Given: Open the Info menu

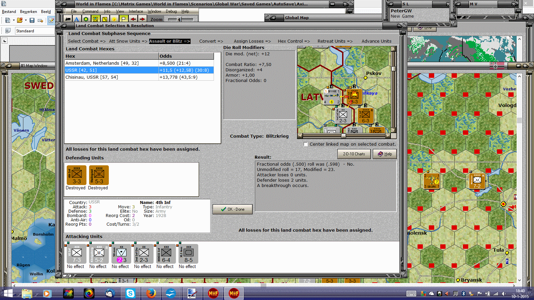Looking at the screenshot, I should pyautogui.click(x=107, y=11).
